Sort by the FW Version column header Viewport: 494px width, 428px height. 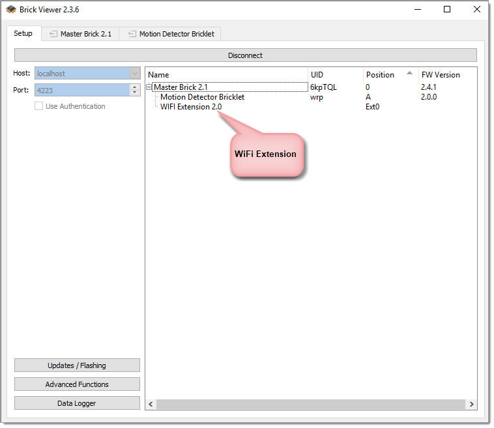(447, 75)
